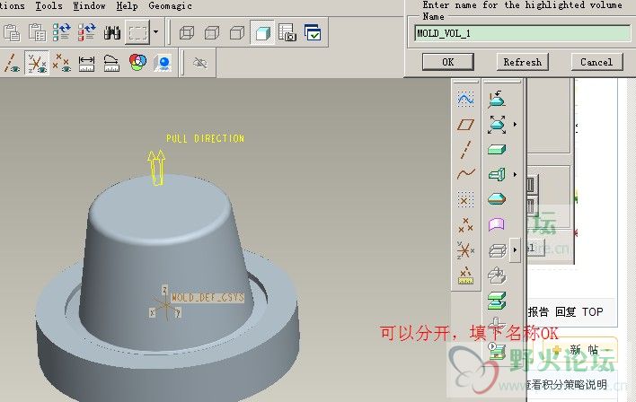This screenshot has height=402, width=636.
Task: Click the Datum Plane tool icon
Action: click(x=465, y=125)
